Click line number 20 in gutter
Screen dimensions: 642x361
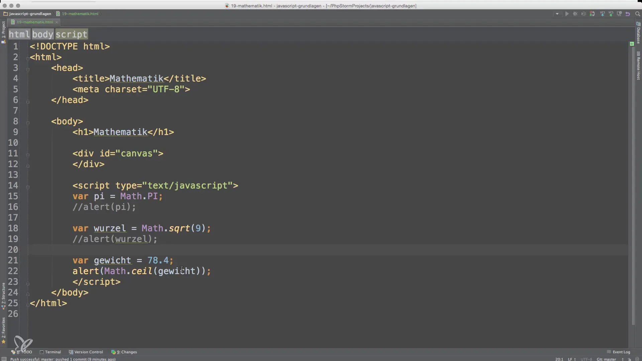pyautogui.click(x=13, y=250)
